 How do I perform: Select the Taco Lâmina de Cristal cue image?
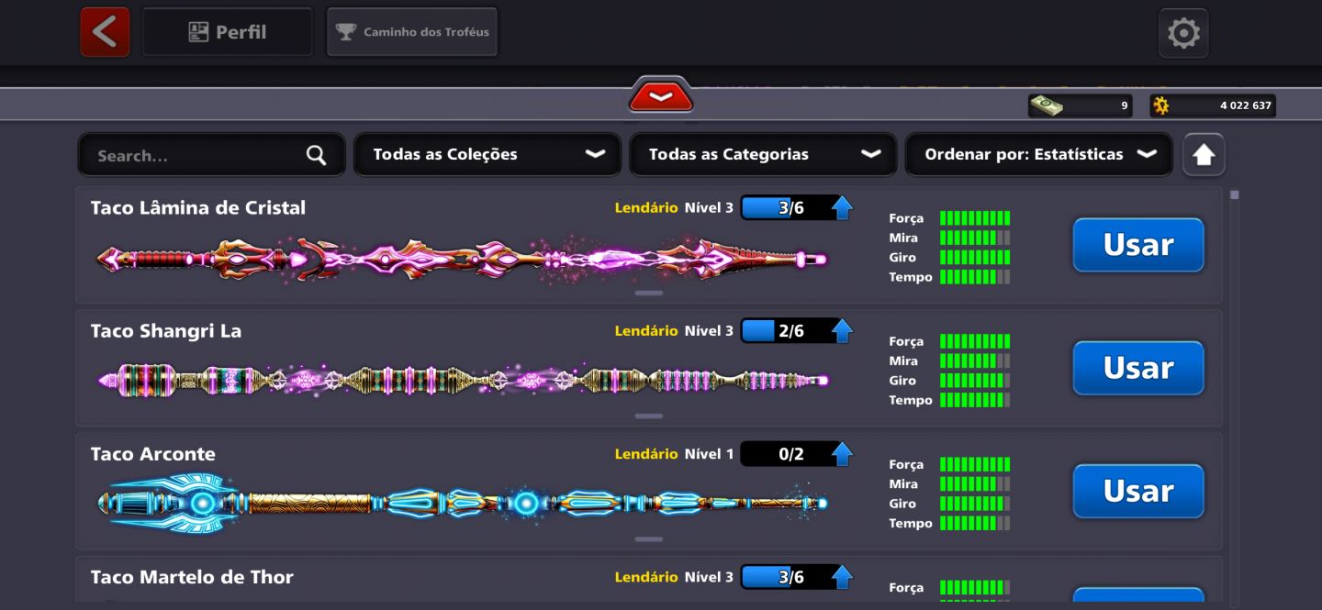coord(463,260)
